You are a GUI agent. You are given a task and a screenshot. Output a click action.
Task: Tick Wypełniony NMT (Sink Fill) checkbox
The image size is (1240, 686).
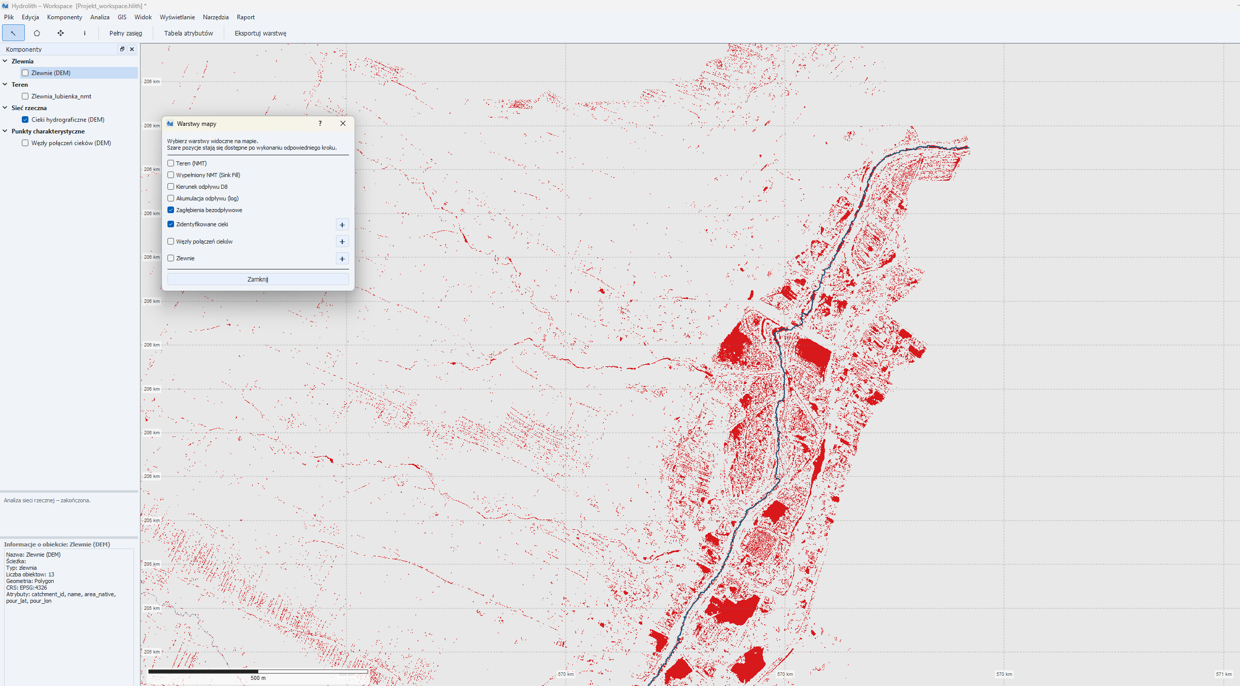[171, 175]
